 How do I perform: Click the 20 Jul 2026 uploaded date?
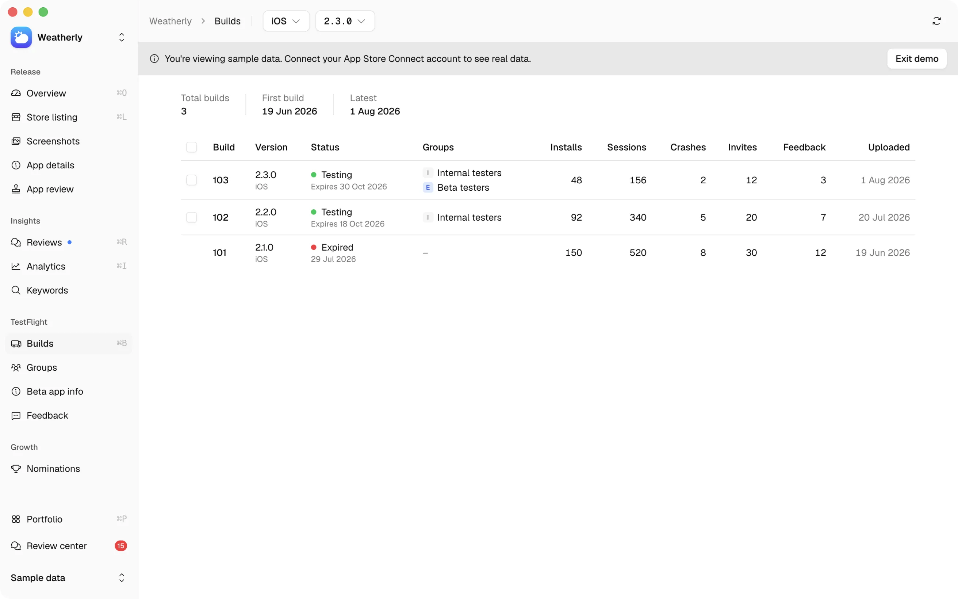tap(884, 217)
